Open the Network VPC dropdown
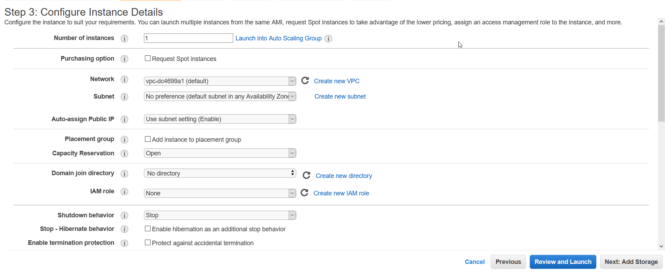The image size is (665, 272). click(x=220, y=81)
